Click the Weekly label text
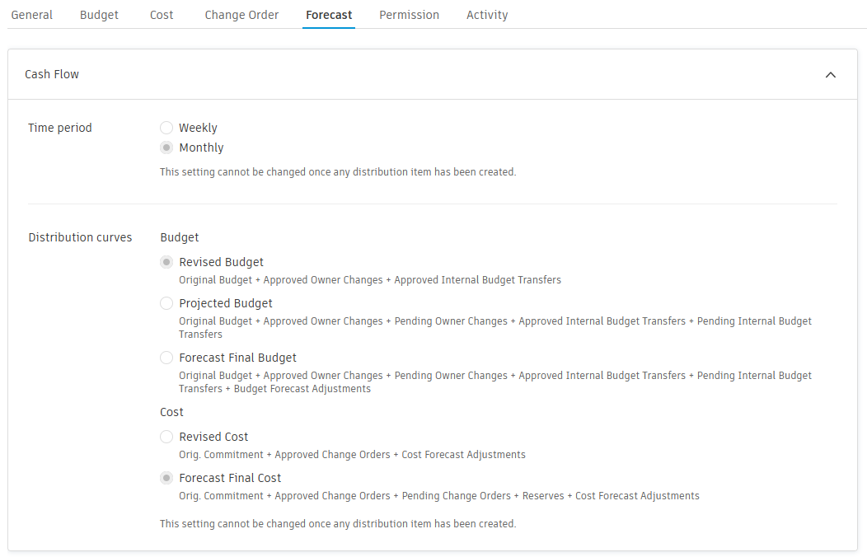Viewport: 867px width, 557px height. tap(198, 128)
